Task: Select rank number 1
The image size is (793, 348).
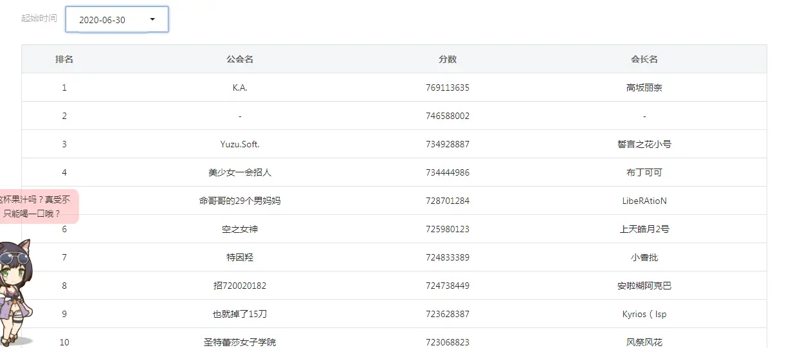Action: click(x=64, y=87)
